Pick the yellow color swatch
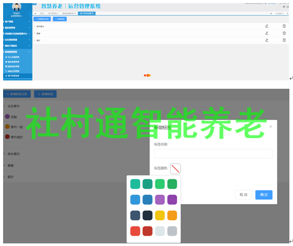 (x=160, y=215)
